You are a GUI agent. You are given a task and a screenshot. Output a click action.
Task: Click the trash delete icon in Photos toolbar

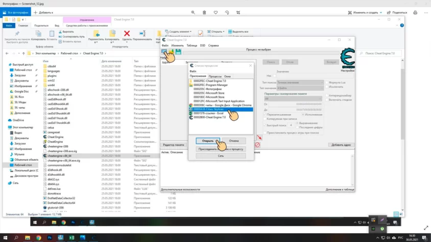[204, 12]
